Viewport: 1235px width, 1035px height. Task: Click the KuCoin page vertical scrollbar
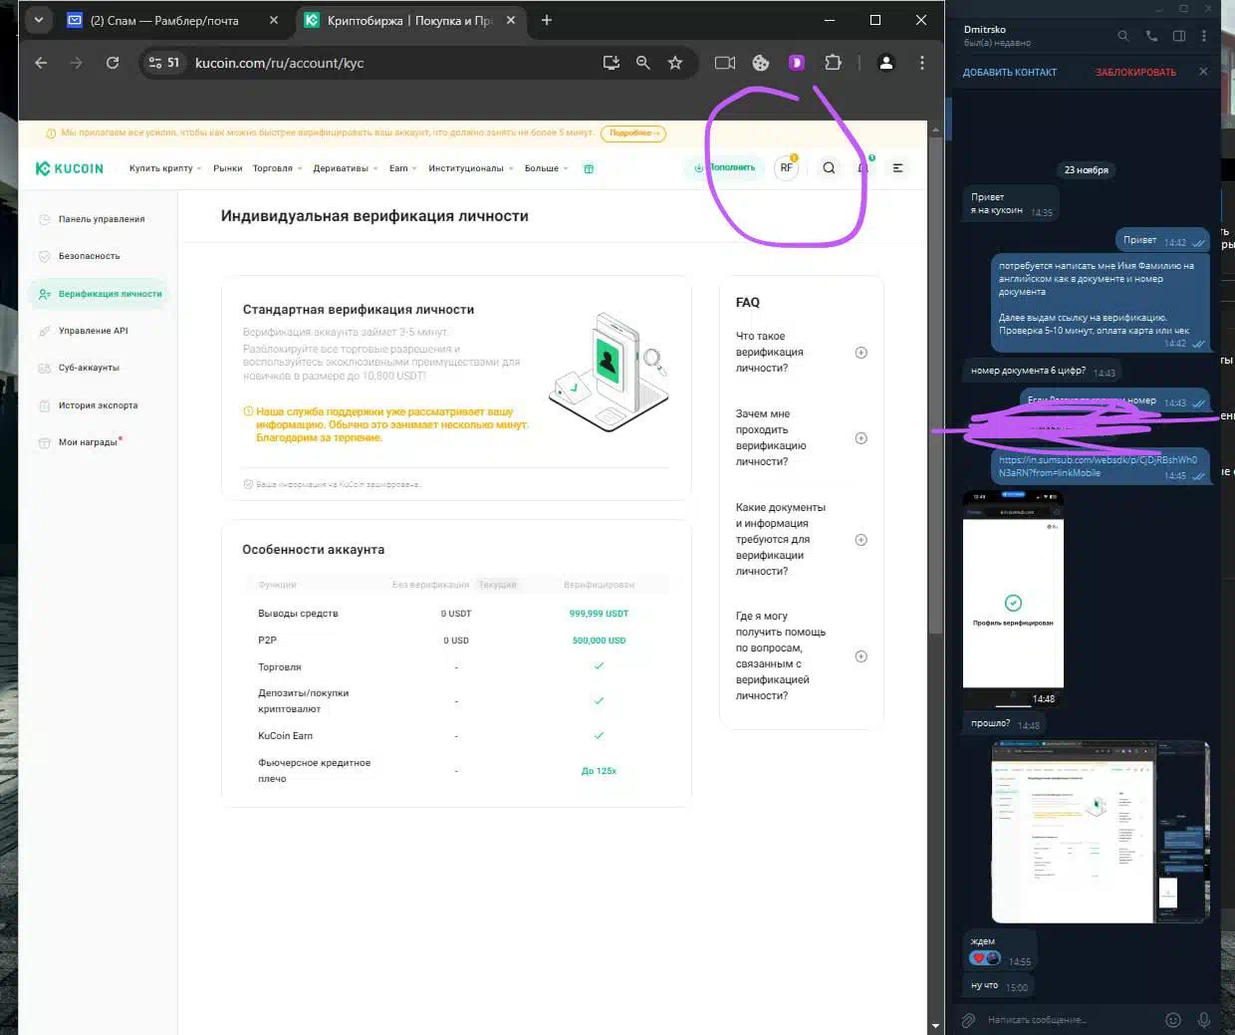(x=935, y=384)
